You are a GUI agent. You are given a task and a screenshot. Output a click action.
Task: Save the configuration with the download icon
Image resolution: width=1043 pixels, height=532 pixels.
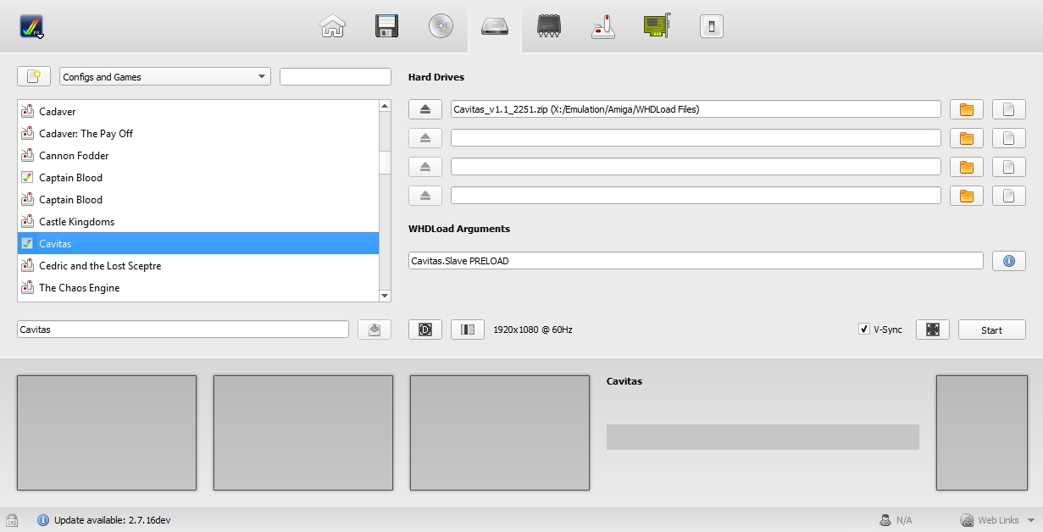point(374,330)
